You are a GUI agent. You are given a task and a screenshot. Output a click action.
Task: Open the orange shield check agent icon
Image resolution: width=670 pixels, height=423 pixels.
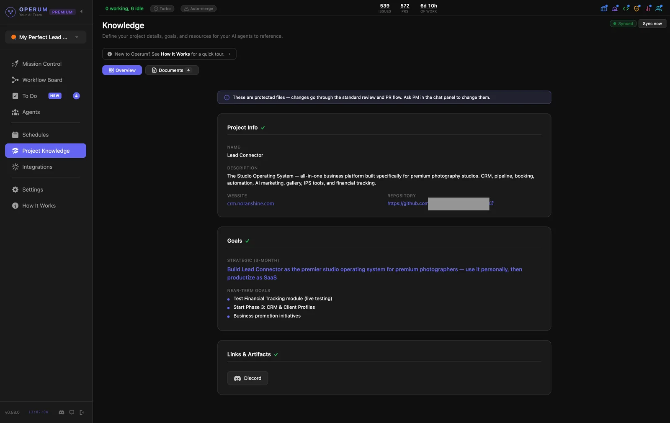[x=637, y=8]
